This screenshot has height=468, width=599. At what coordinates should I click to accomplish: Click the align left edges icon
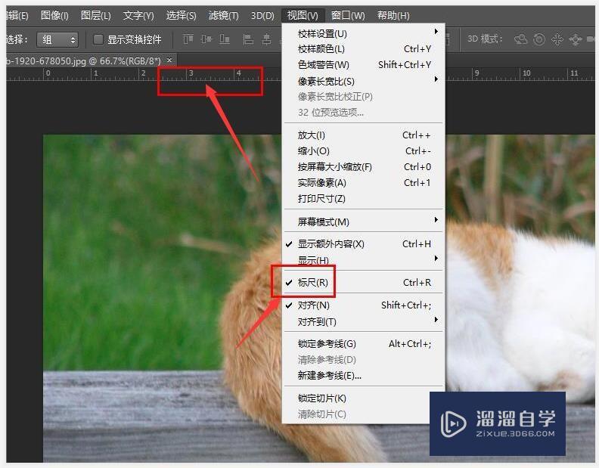(248, 39)
